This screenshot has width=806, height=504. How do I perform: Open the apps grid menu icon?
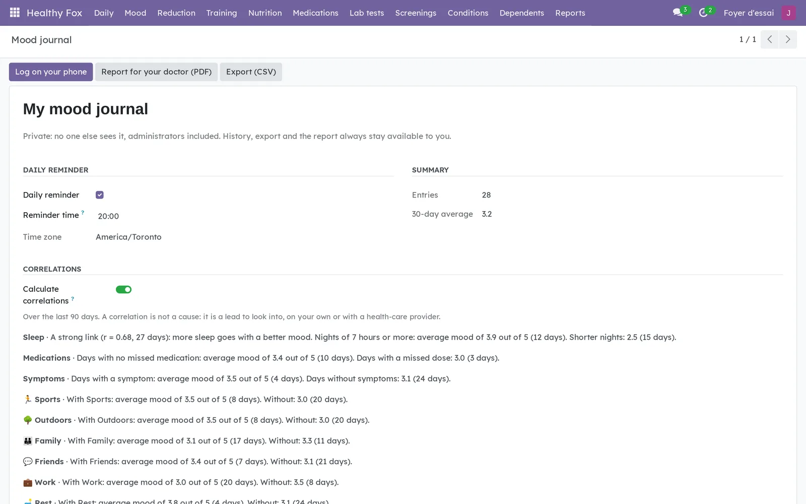pos(15,13)
